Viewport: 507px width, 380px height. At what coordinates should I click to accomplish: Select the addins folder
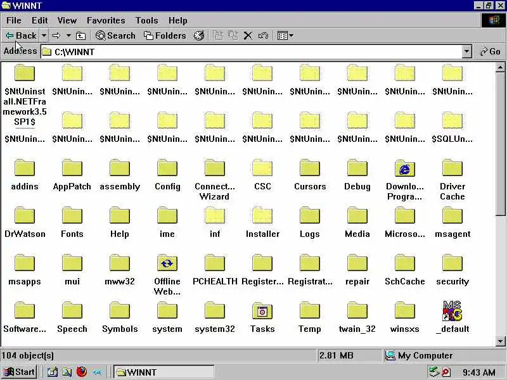[25, 175]
